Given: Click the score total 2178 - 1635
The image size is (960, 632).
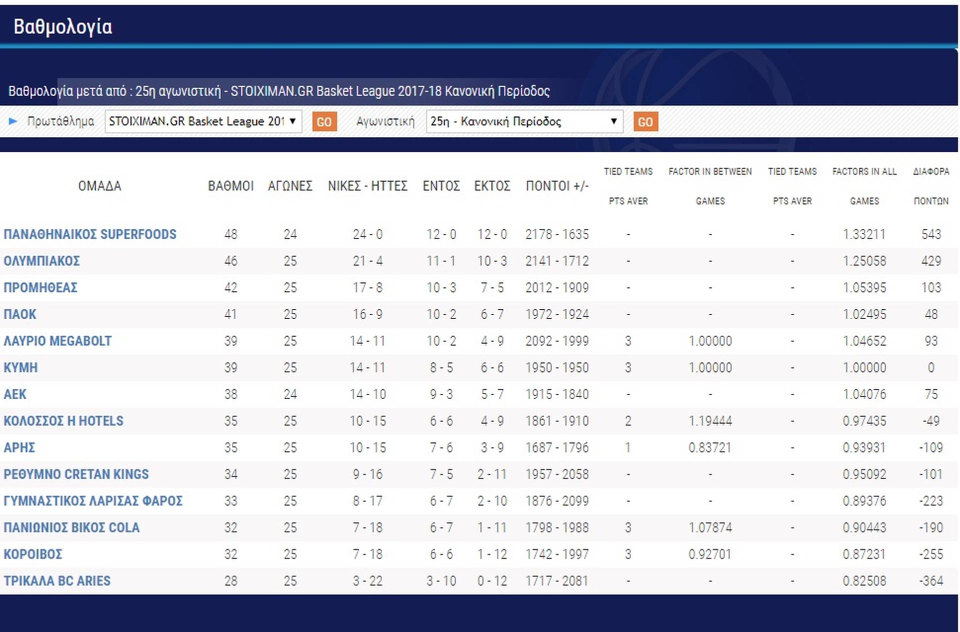Looking at the screenshot, I should pyautogui.click(x=557, y=234).
